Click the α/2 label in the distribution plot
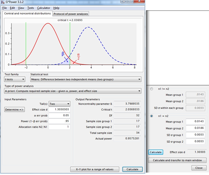Screen dimensions: 209x175 click(78, 57)
